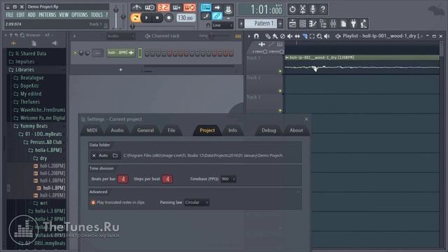Switch to the General settings tab
Screen dimensions: 448x252
[146, 130]
